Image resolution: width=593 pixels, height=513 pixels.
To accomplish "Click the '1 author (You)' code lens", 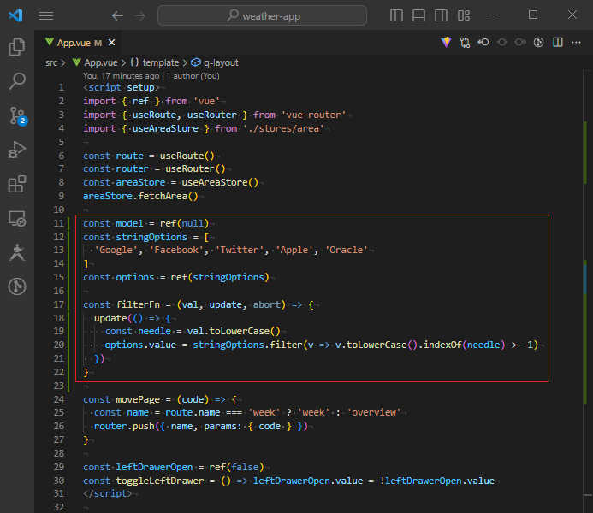I will pyautogui.click(x=193, y=76).
